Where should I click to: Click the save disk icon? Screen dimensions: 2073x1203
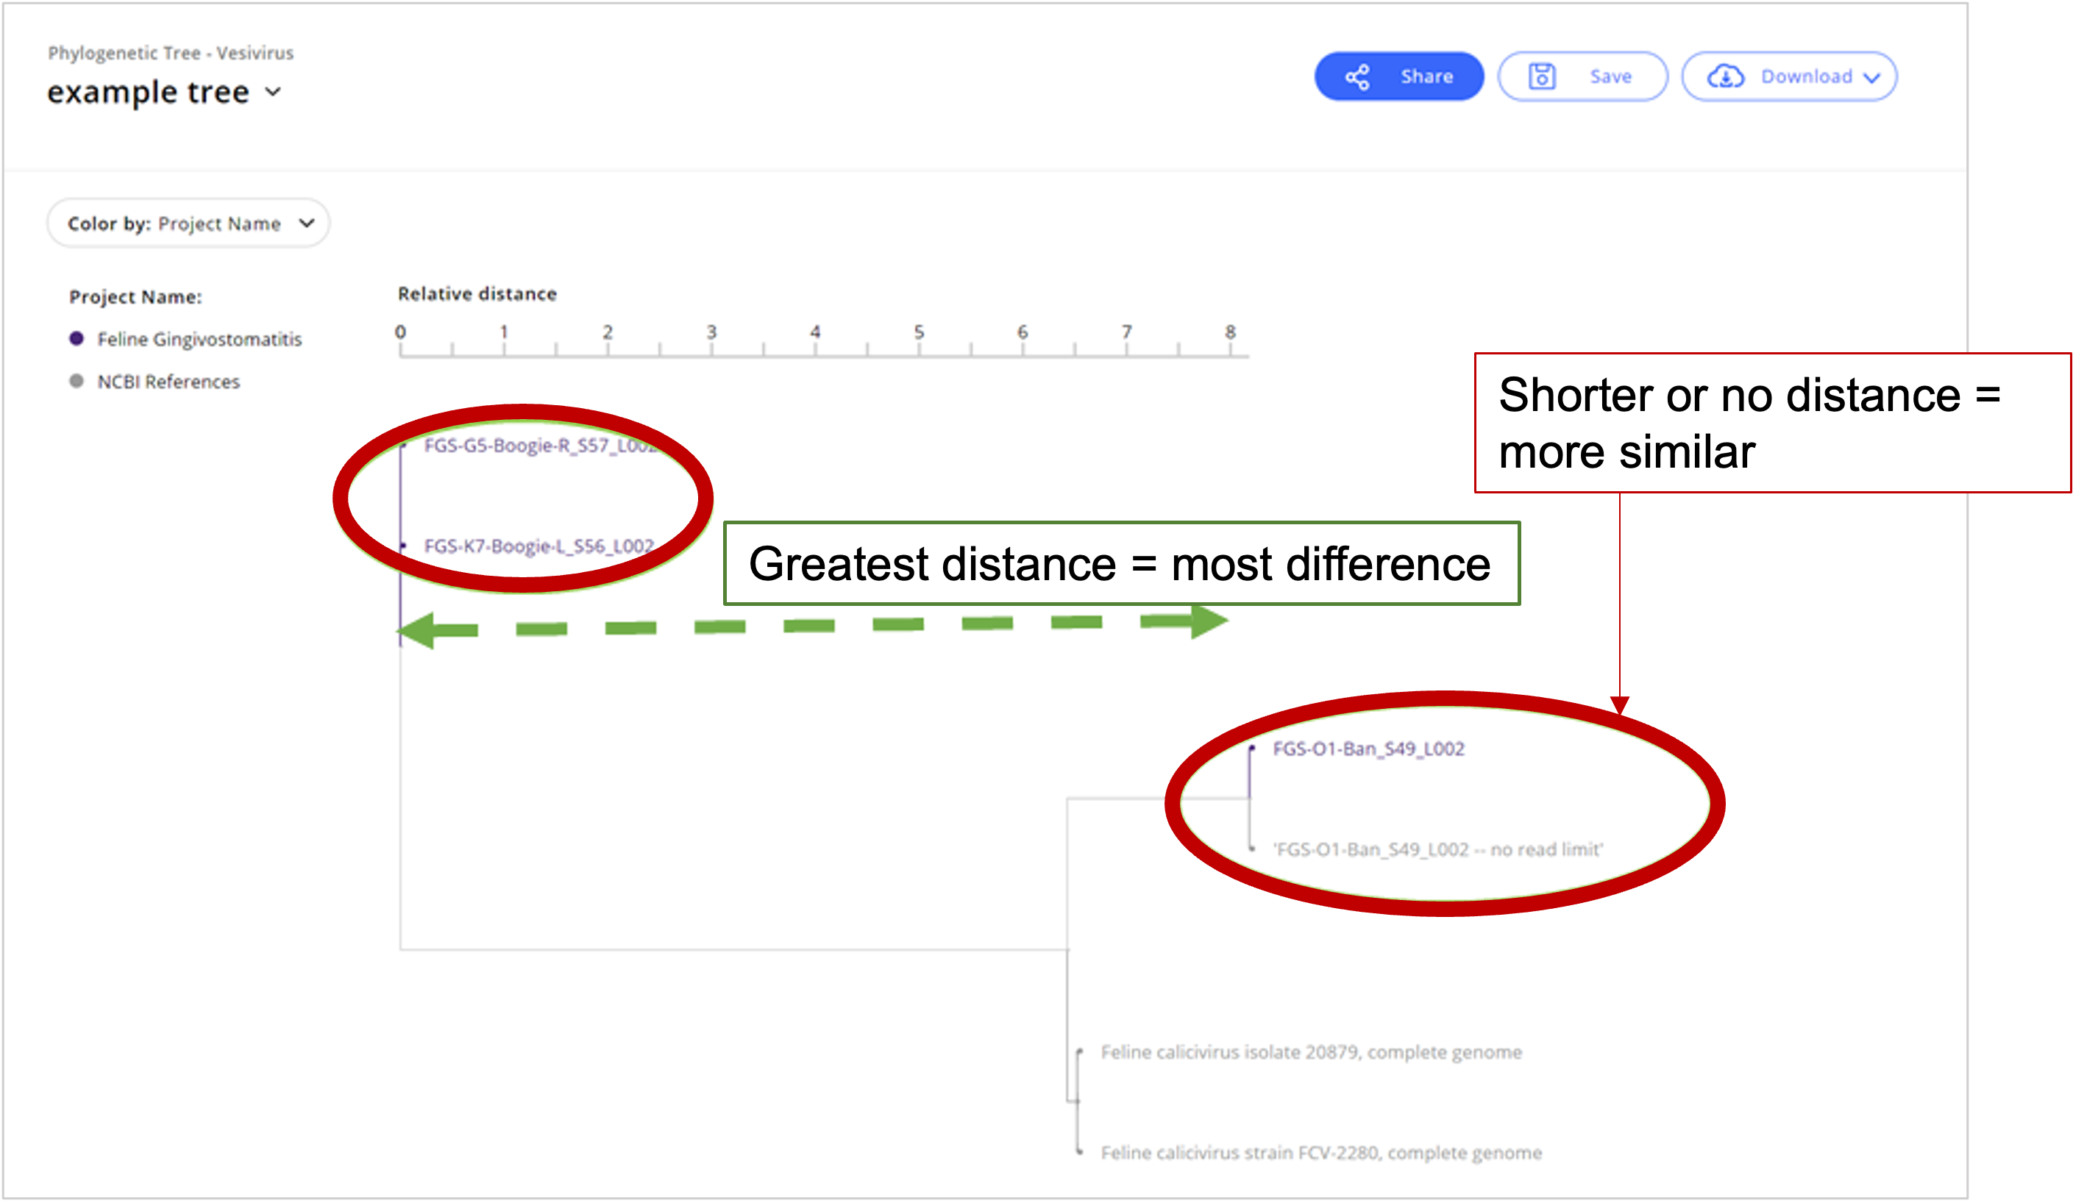pos(1542,76)
